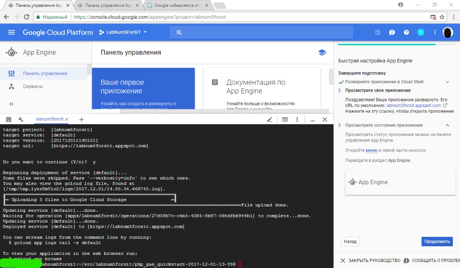This screenshot has height=268, width=460.
Task: Show notifications badge with number 1
Action: pyautogui.click(x=421, y=32)
